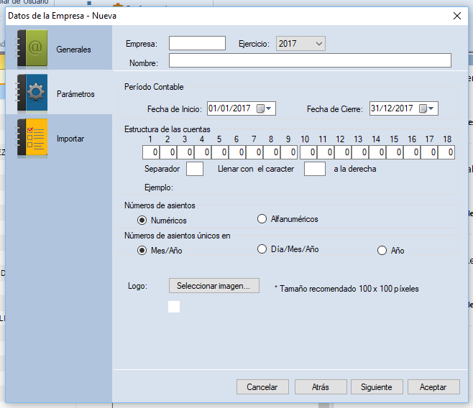Open Fecha de Cierre date dropdown arrow
Screen dimensions: 473x408
[431, 108]
